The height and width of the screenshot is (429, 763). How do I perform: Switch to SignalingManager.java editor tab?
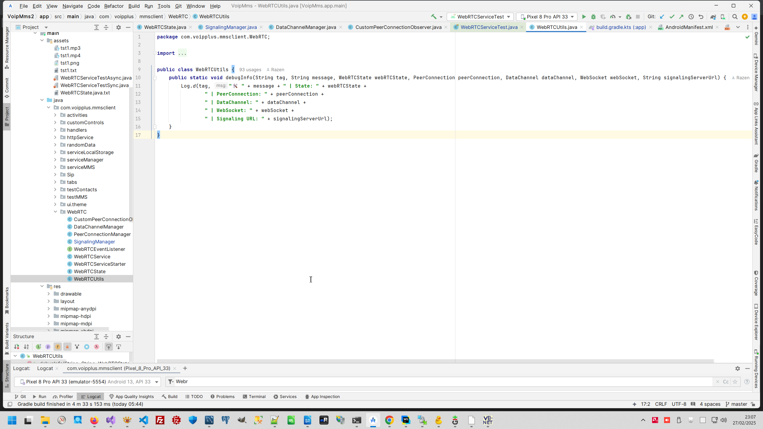[x=231, y=27]
